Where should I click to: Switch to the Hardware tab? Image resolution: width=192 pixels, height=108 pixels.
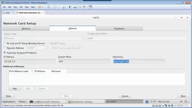click(119, 28)
